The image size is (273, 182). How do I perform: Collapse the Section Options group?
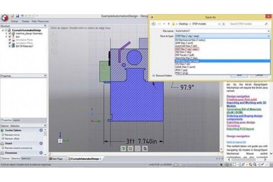tap(41, 130)
